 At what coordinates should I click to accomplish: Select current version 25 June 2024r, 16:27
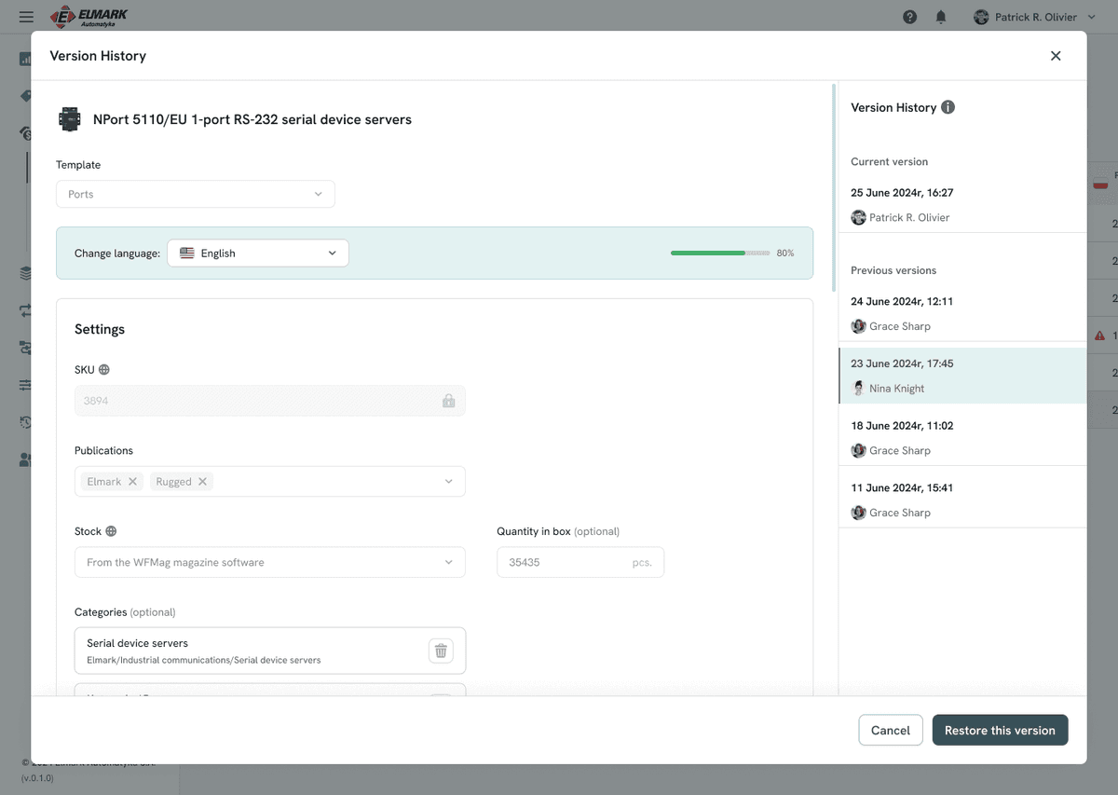pos(962,205)
